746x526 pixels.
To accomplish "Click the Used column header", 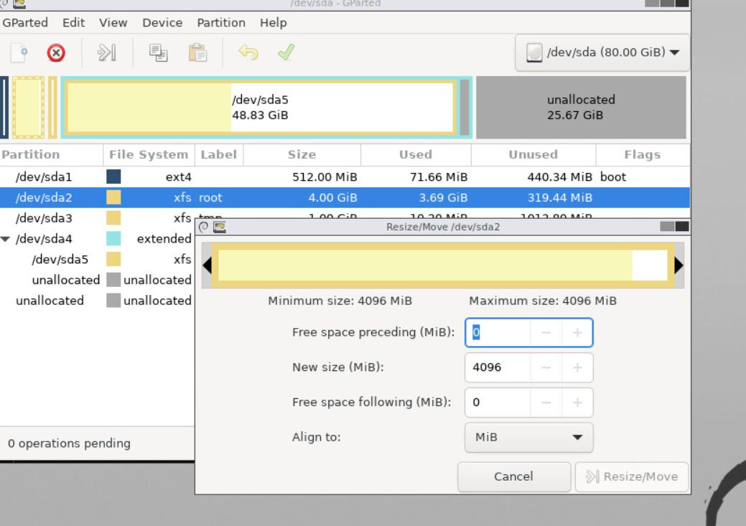I will [x=416, y=154].
